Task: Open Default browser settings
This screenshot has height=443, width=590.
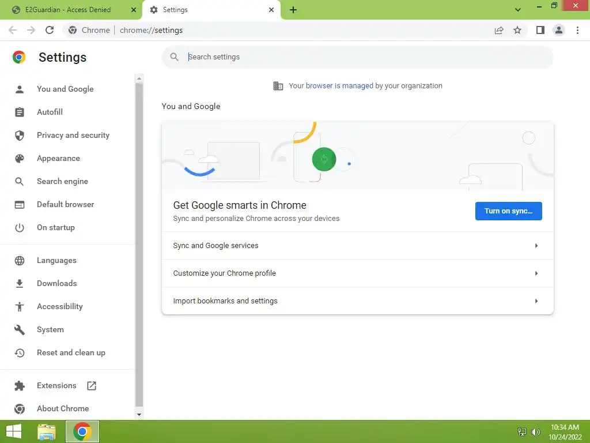Action: (x=66, y=204)
